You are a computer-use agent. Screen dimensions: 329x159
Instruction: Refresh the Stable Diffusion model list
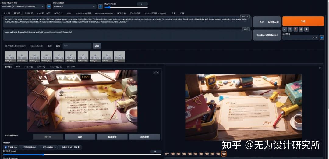click(49, 6)
